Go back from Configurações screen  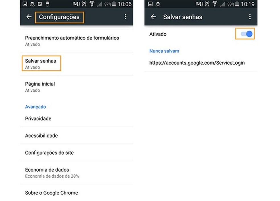tap(29, 17)
